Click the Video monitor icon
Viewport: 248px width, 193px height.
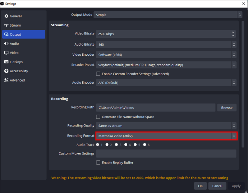click(6, 53)
